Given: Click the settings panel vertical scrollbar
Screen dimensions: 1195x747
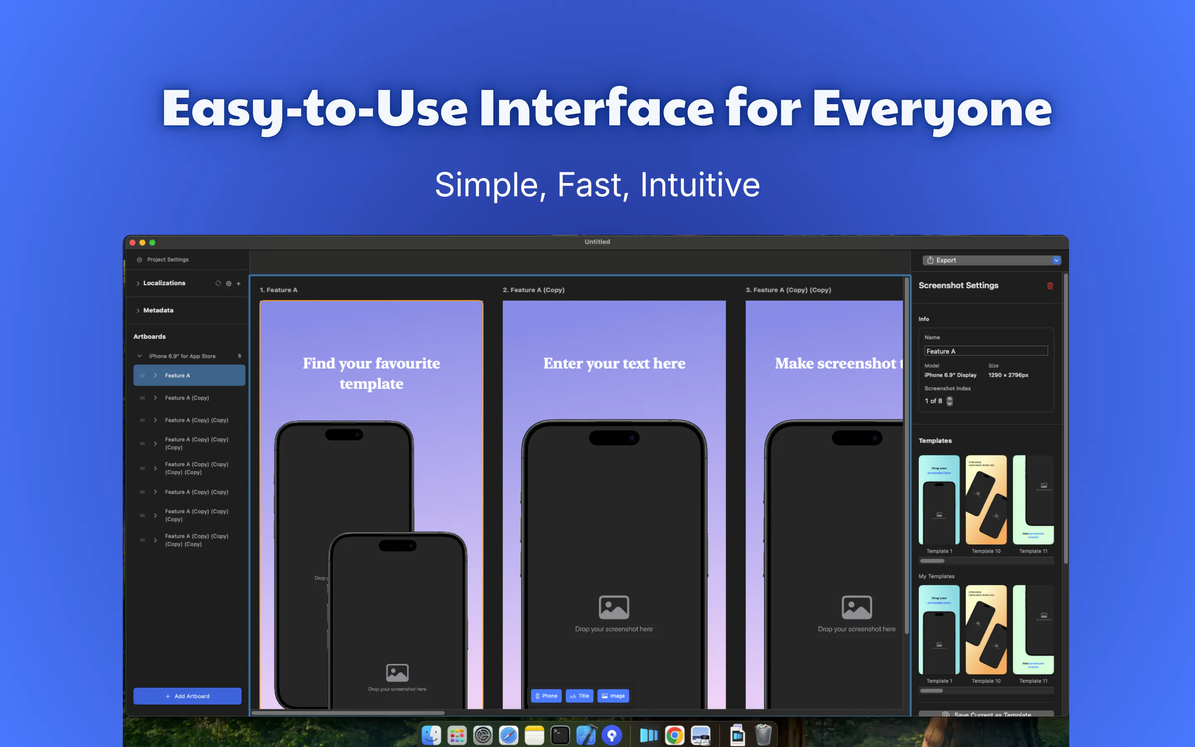Looking at the screenshot, I should click(1066, 418).
